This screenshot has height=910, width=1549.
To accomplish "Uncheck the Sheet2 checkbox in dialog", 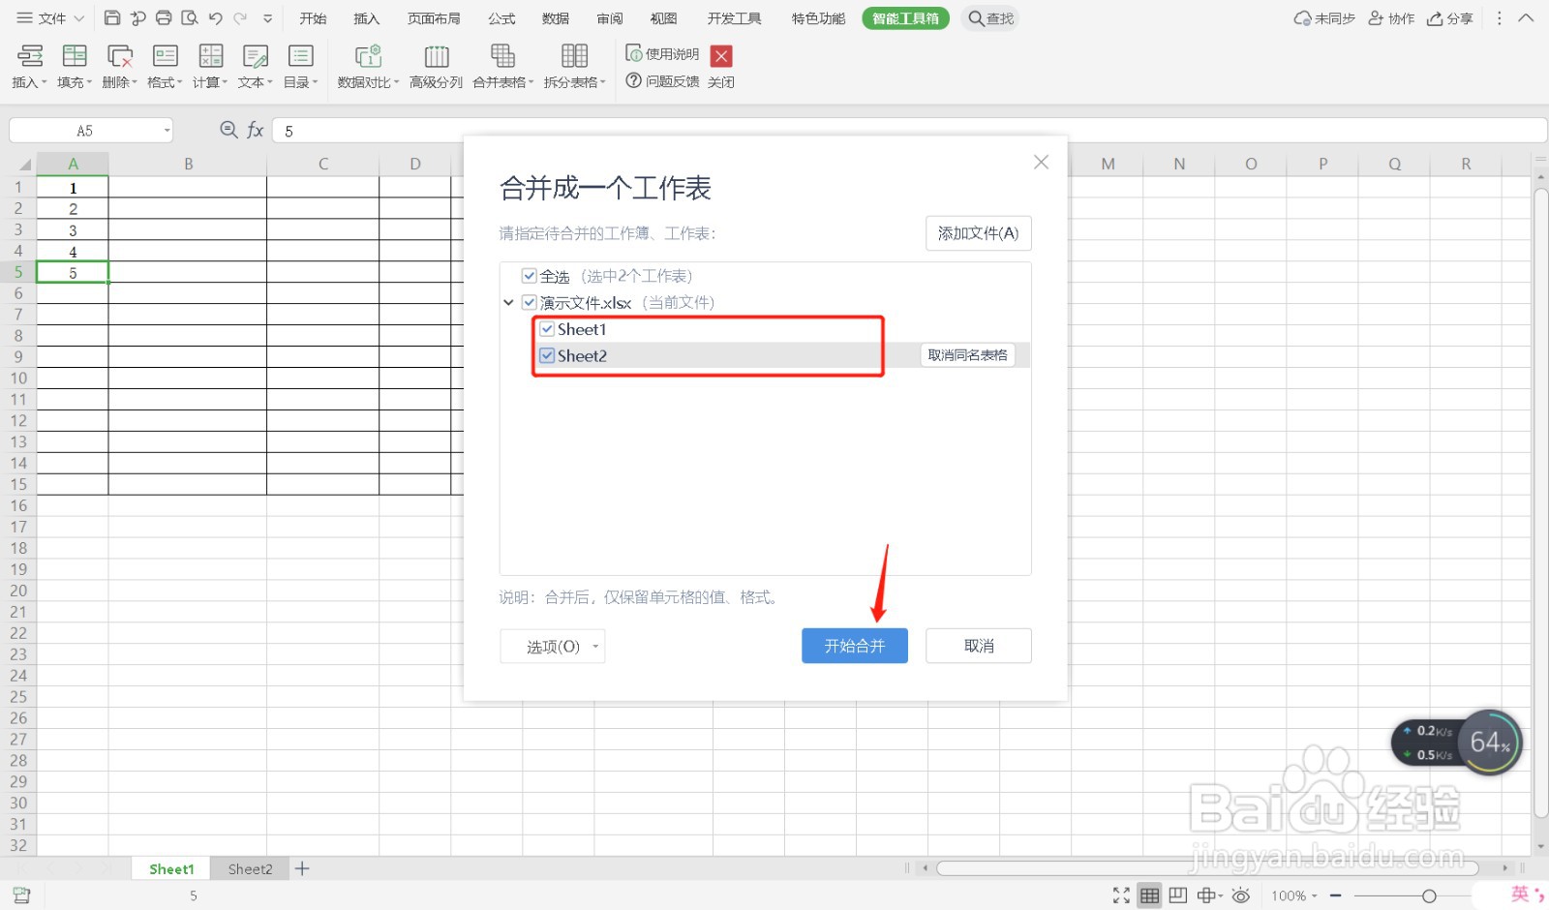I will (547, 355).
